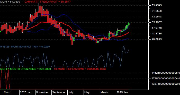This screenshot has width=180, height=95.
Task: Click the 2025 Jan timeline label
Action: pyautogui.click(x=122, y=92)
